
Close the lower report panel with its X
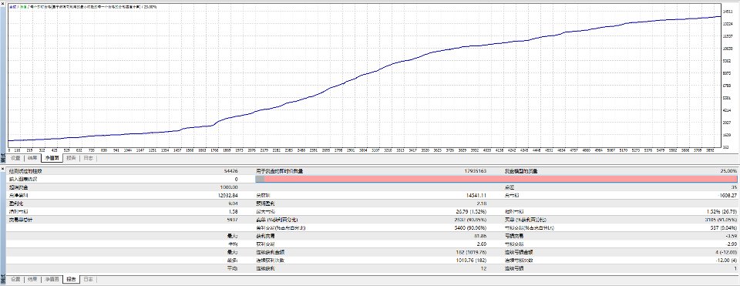[3, 168]
